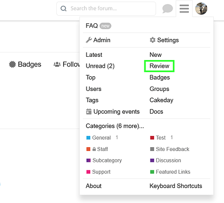224x203 pixels.
Task: Open the Site Feedback category
Action: [x=170, y=149]
